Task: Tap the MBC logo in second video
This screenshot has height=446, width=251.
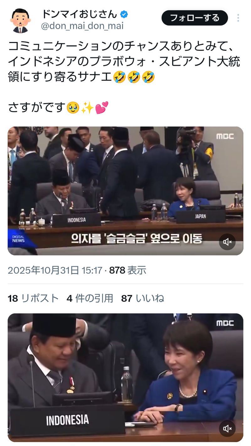Action: tap(225, 323)
